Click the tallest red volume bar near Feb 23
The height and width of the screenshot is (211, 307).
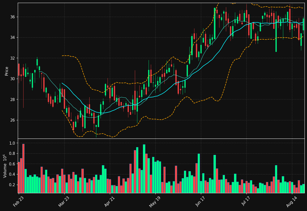pos(23,168)
